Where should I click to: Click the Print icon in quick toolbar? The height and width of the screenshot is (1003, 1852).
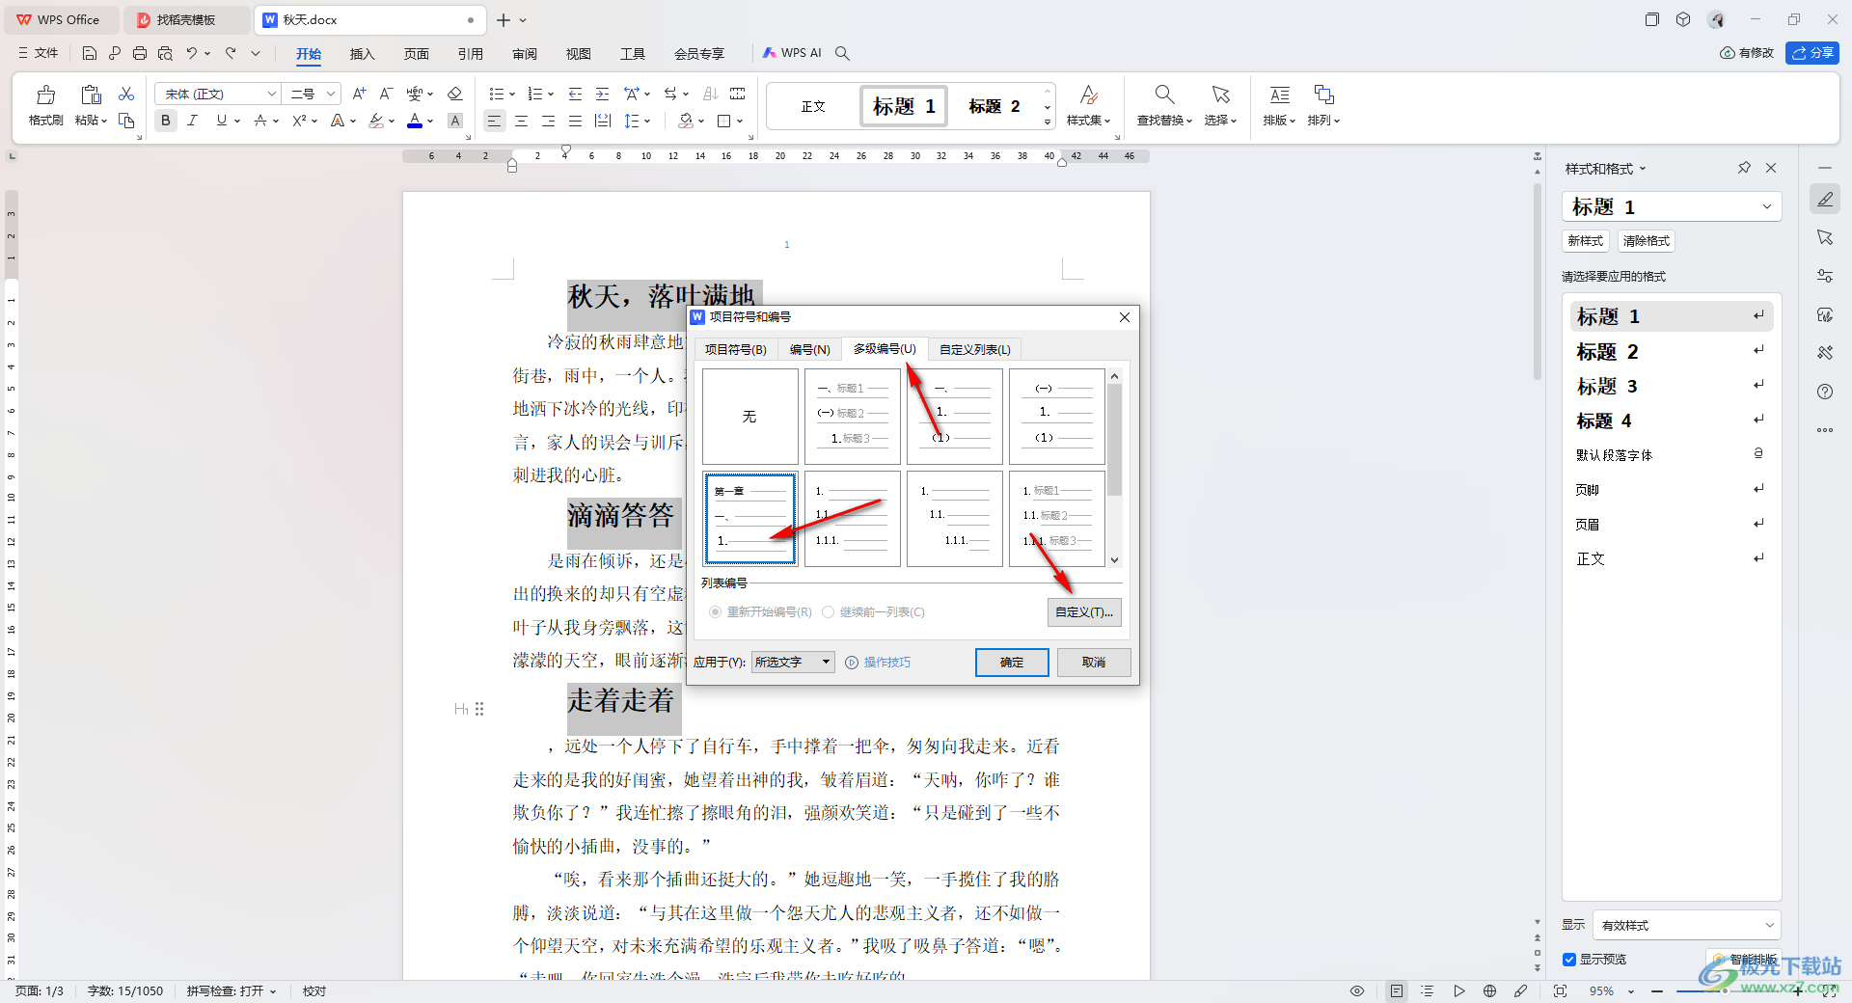(x=140, y=53)
